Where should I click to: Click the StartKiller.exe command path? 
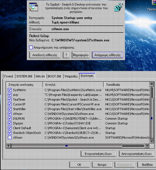(x=73, y=109)
